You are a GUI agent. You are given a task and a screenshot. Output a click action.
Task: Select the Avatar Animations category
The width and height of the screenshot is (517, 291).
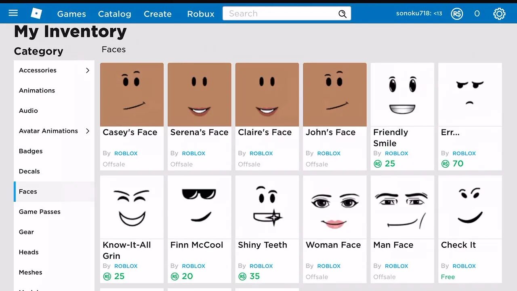pos(54,131)
